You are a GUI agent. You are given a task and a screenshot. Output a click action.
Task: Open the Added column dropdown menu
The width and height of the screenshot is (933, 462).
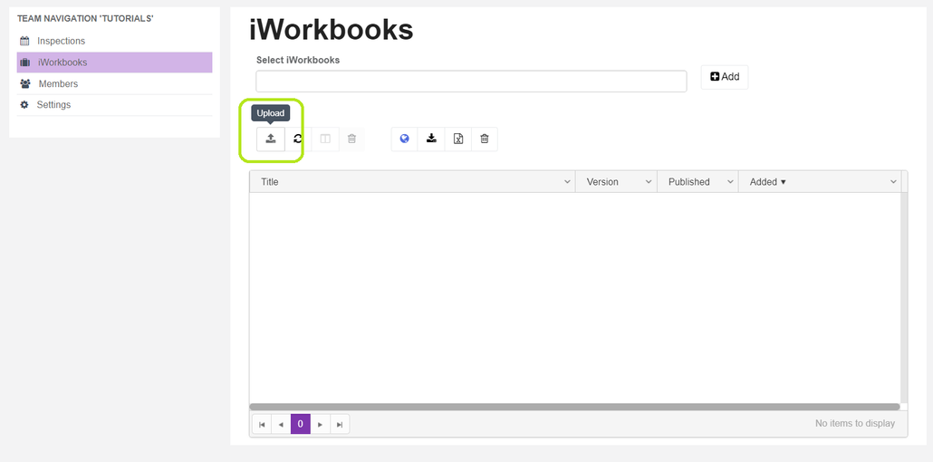(x=892, y=182)
